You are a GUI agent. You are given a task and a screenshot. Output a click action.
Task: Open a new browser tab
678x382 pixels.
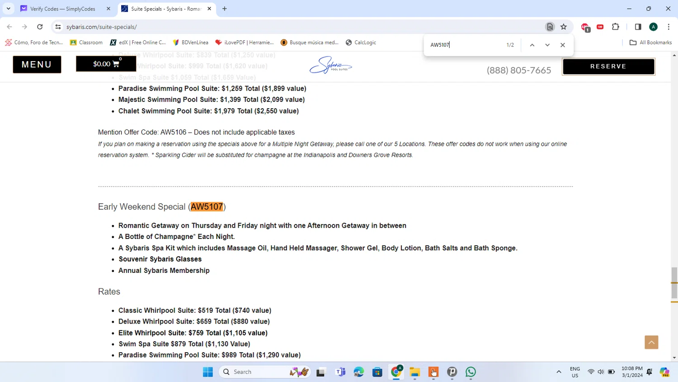coord(225,9)
